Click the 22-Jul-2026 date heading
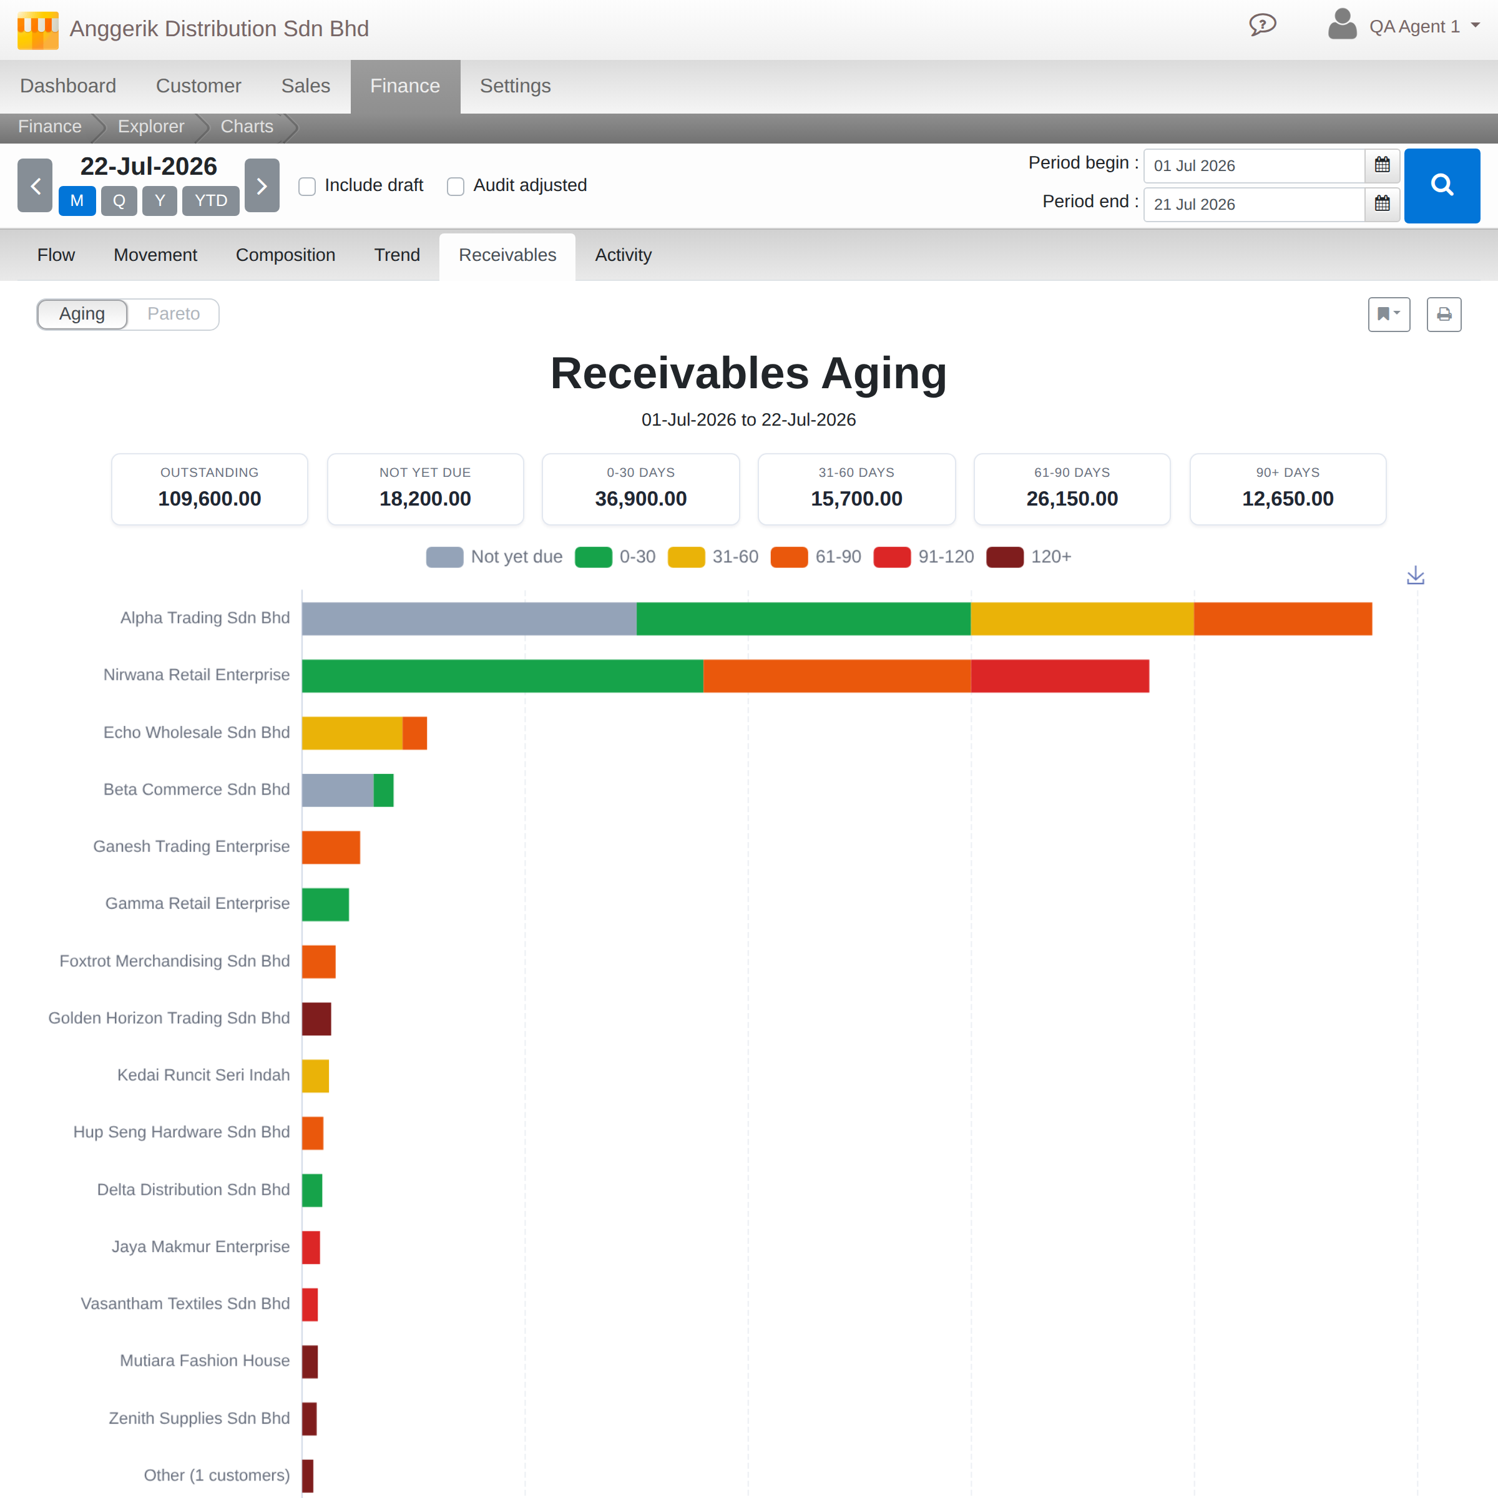This screenshot has width=1498, height=1498. (x=149, y=167)
